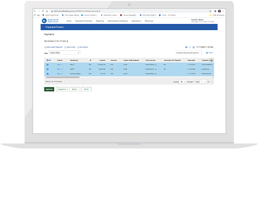Open the browser three-dot menu
The image size is (259, 202).
[x=224, y=11]
